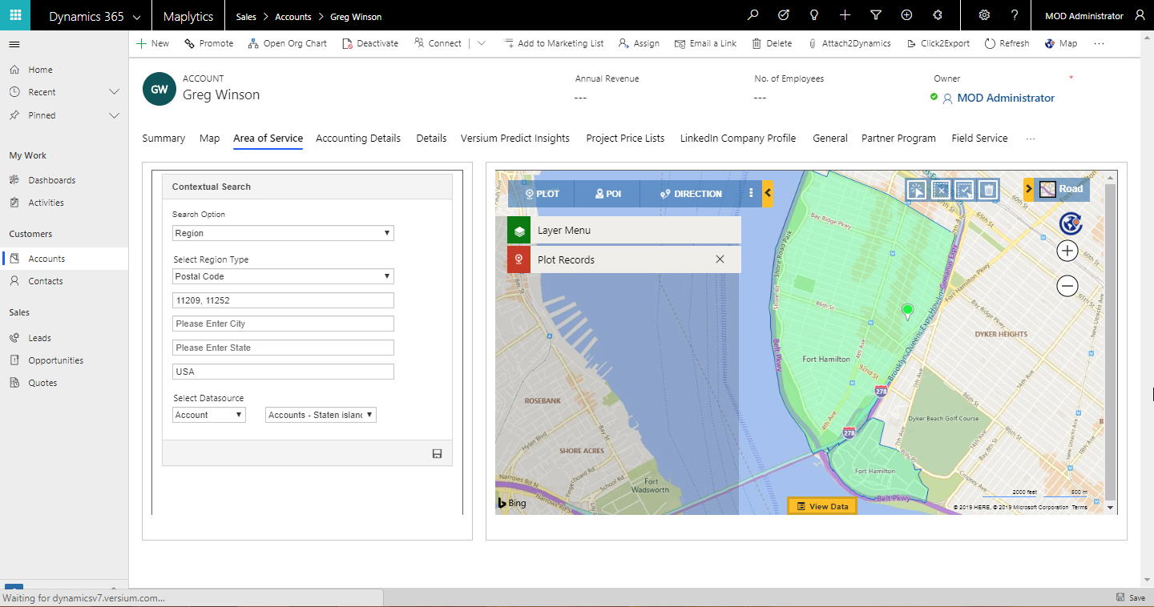1154x607 pixels.
Task: Open the Accounts - Staten Island view dropdown
Action: (321, 415)
